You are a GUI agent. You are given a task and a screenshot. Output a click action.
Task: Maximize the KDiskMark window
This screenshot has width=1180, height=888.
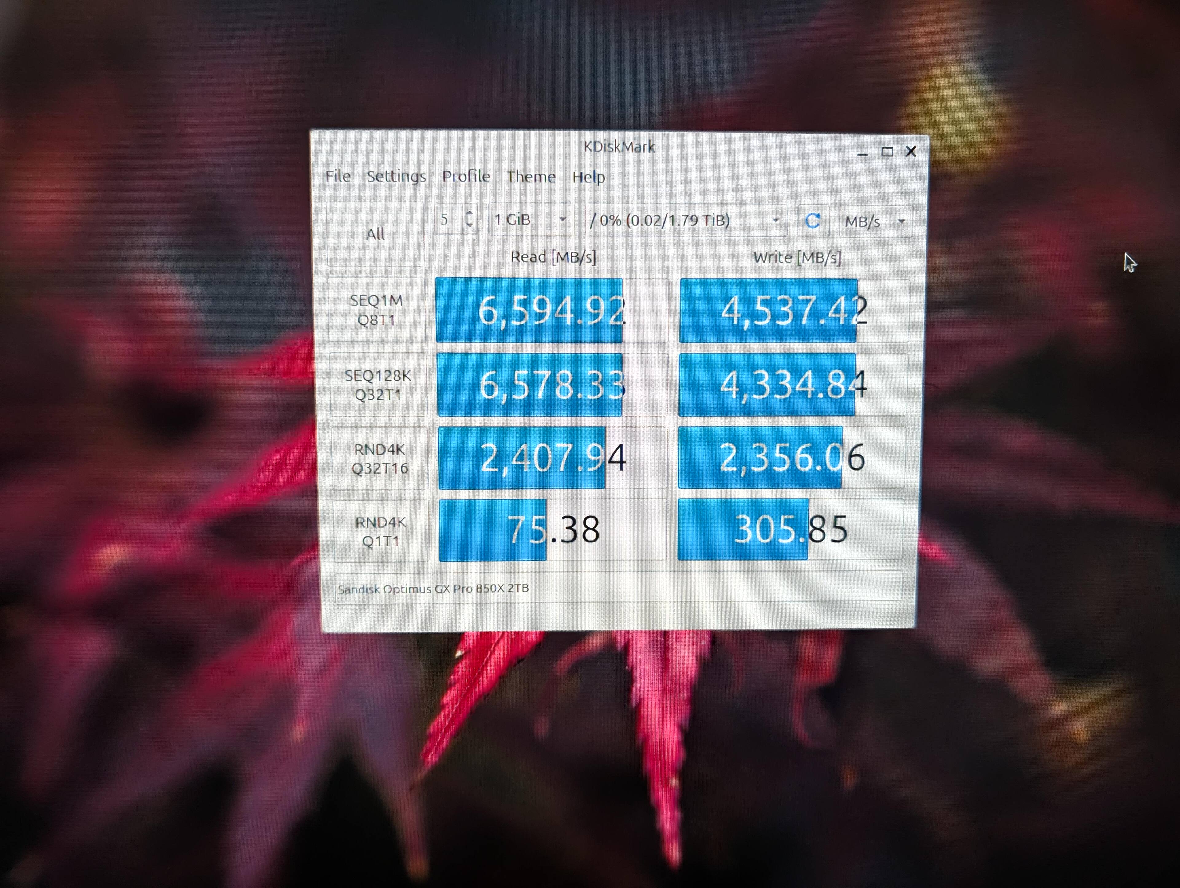click(887, 152)
